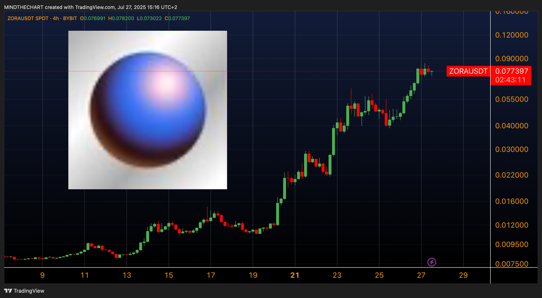Click the purple lightning bolt event icon

432,262
